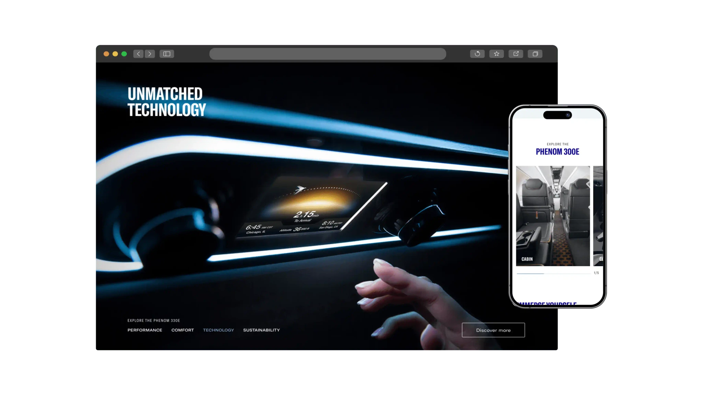Click the red close traffic light

click(106, 54)
